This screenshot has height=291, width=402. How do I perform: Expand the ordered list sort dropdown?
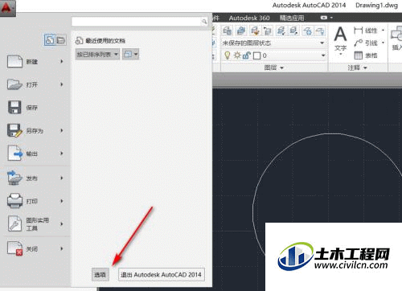[97, 55]
